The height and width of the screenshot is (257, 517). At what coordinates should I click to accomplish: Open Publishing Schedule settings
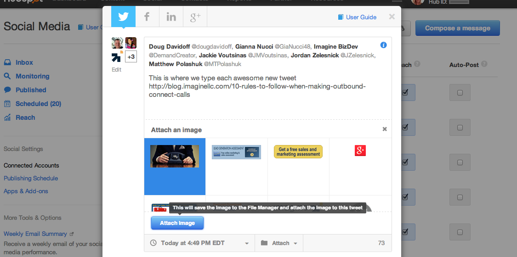tap(31, 179)
